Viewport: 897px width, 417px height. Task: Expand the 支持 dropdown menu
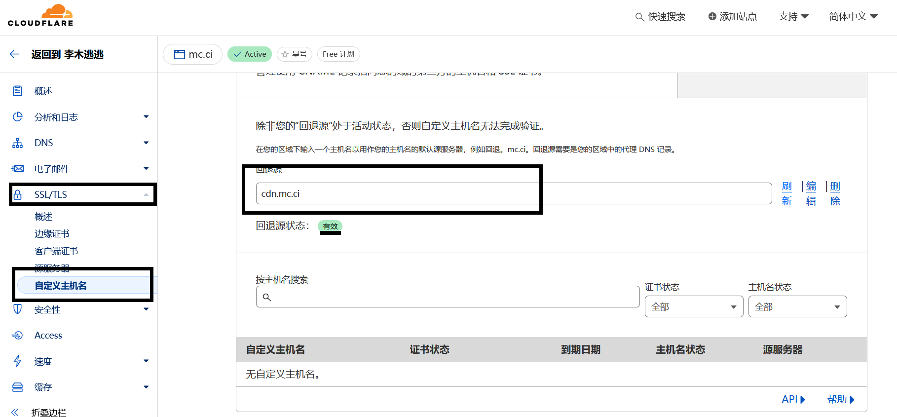[x=793, y=16]
